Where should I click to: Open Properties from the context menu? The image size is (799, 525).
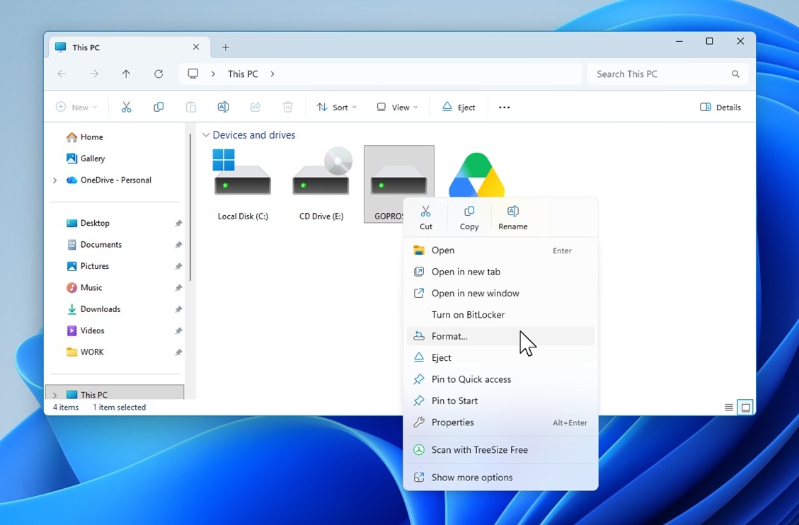tap(500, 422)
